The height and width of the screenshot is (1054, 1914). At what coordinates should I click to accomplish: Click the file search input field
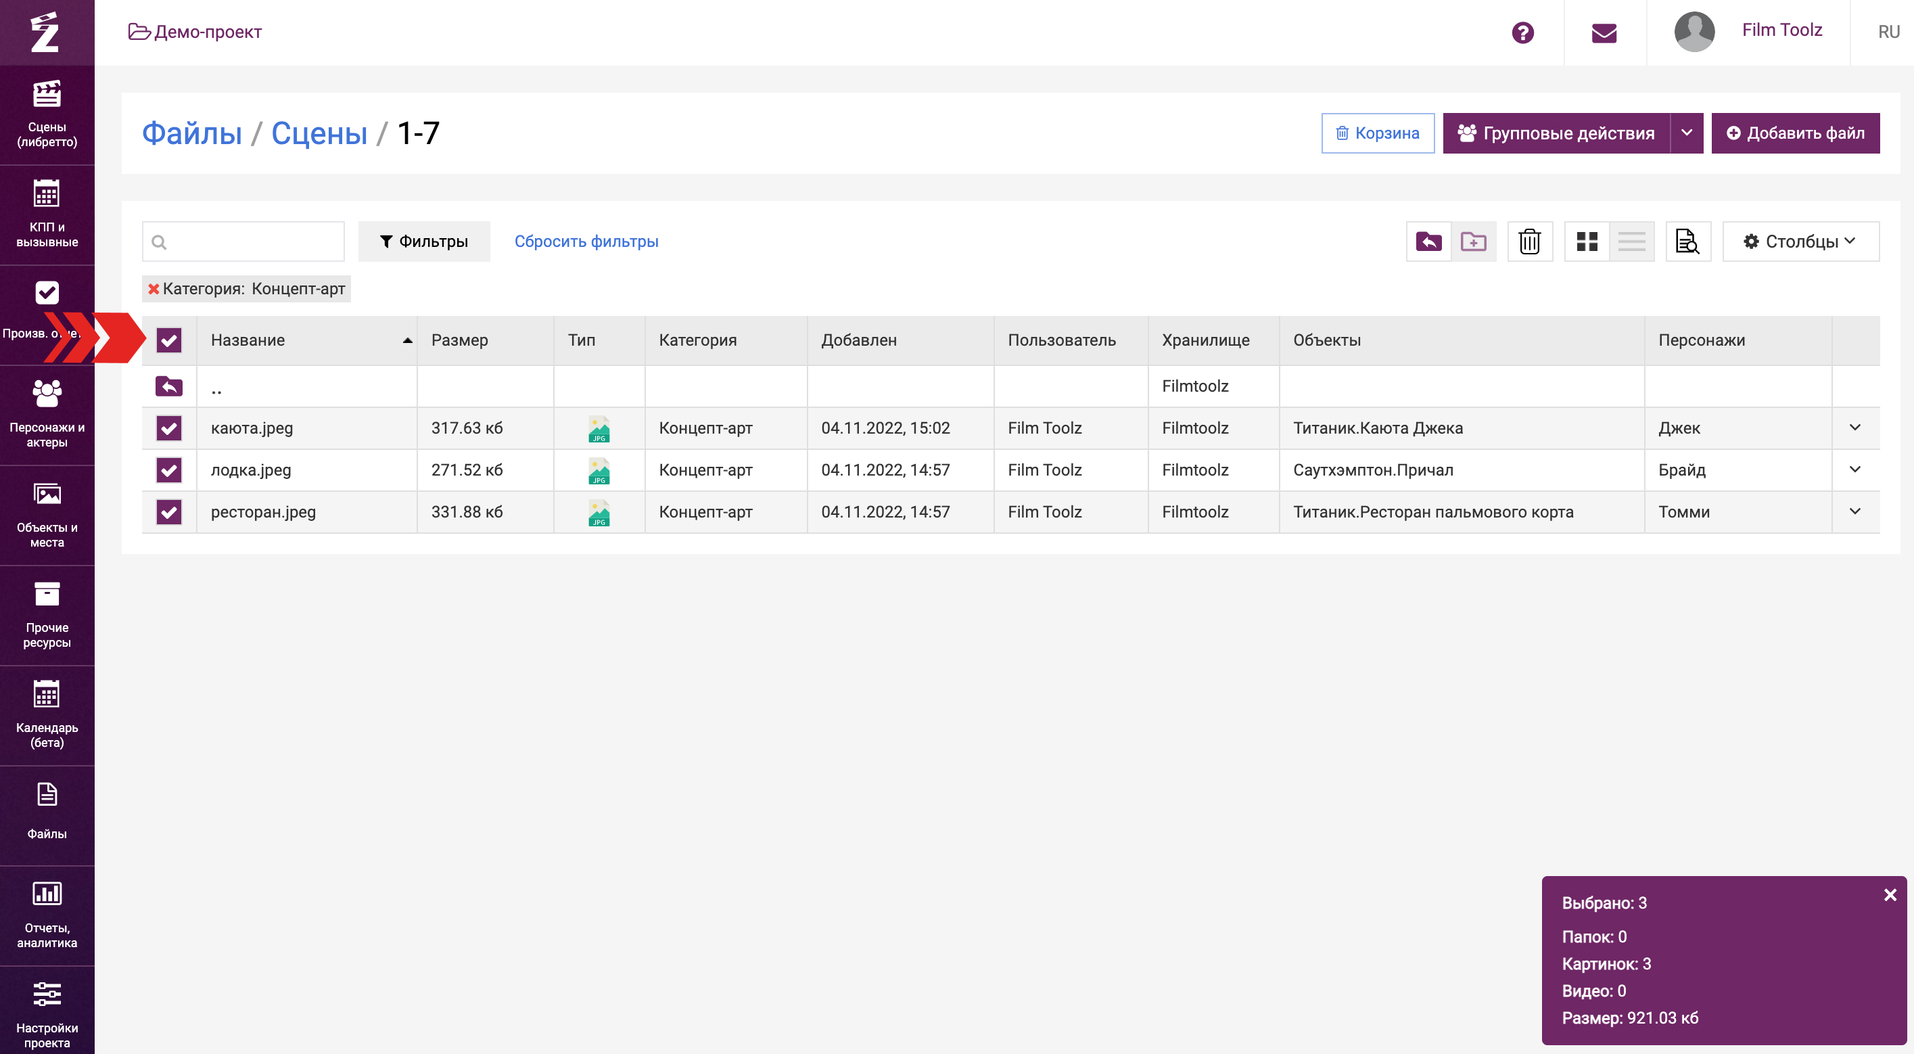[243, 242]
